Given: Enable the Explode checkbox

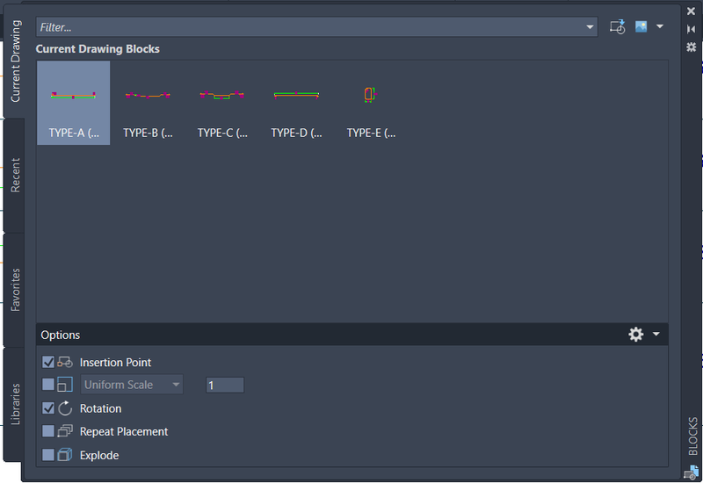Looking at the screenshot, I should [48, 455].
